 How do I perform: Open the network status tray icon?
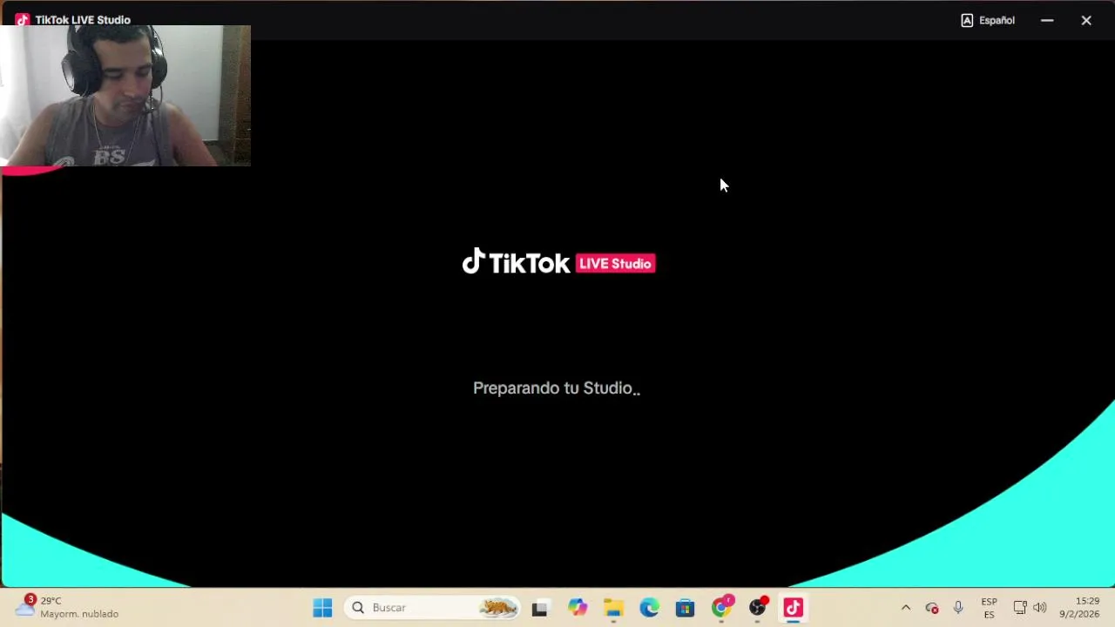pos(1020,608)
